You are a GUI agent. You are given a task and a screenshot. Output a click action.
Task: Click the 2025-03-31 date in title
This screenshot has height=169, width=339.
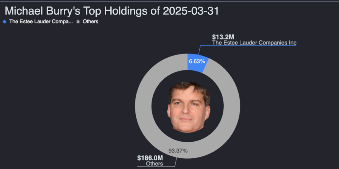[x=191, y=11]
